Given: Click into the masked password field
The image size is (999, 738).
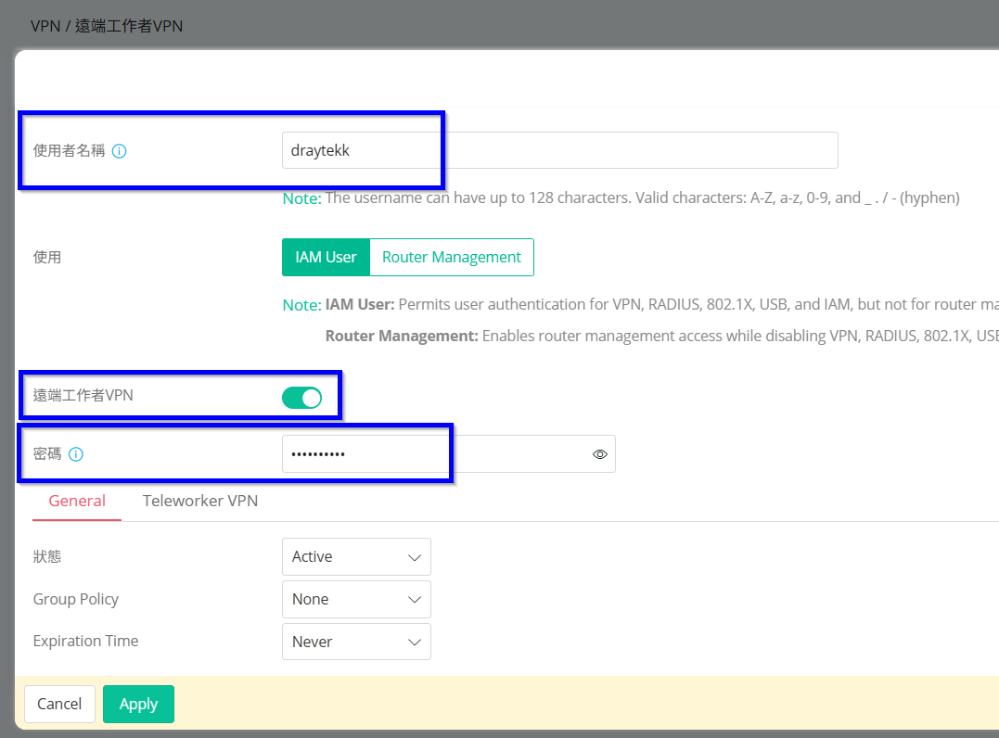Looking at the screenshot, I should pyautogui.click(x=436, y=454).
